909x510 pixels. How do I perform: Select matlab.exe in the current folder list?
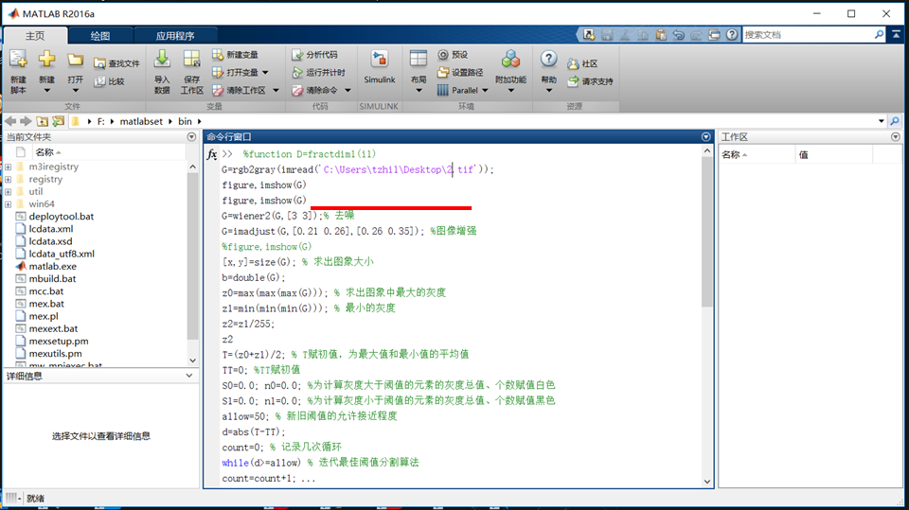coord(53,267)
